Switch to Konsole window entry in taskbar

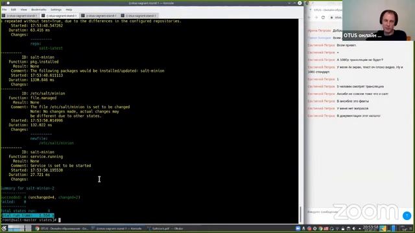tap(117, 228)
